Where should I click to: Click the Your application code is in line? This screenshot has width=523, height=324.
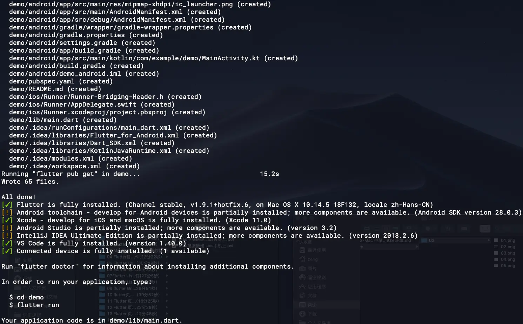(x=92, y=320)
